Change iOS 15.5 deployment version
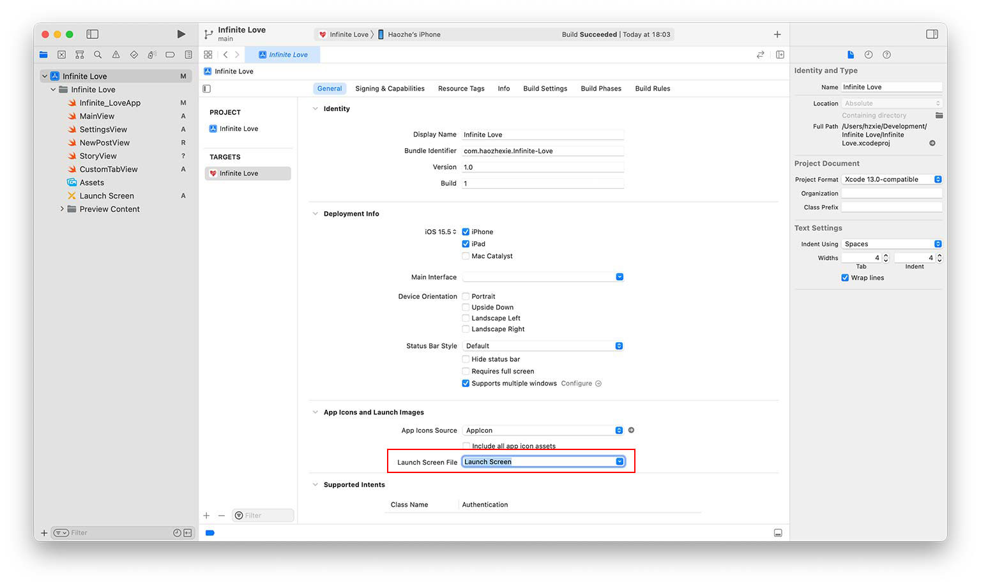The image size is (981, 586). point(441,232)
